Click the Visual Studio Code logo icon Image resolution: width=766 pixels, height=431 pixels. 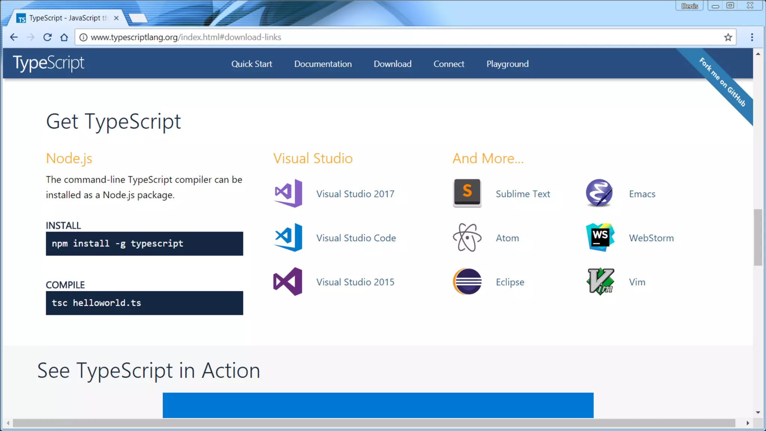pos(288,238)
